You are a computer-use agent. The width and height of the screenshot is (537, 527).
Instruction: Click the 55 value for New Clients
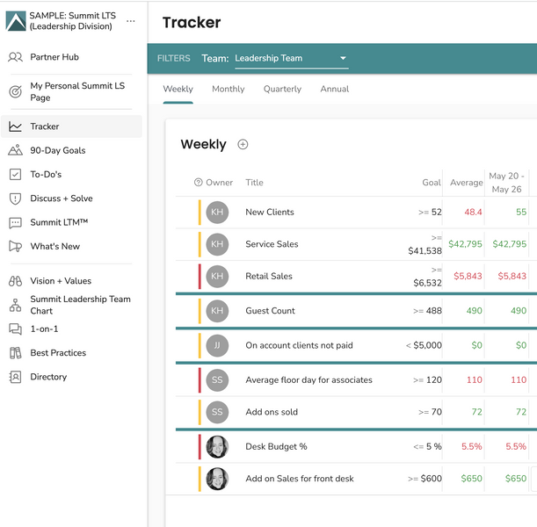(x=521, y=213)
